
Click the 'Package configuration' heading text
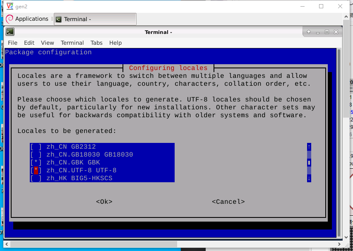tap(48, 52)
